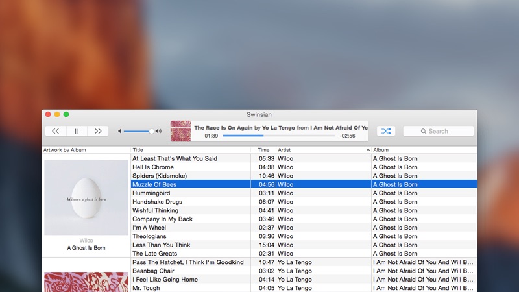This screenshot has height=292, width=519.
Task: Click the high volume speaker icon
Action: coord(159,131)
